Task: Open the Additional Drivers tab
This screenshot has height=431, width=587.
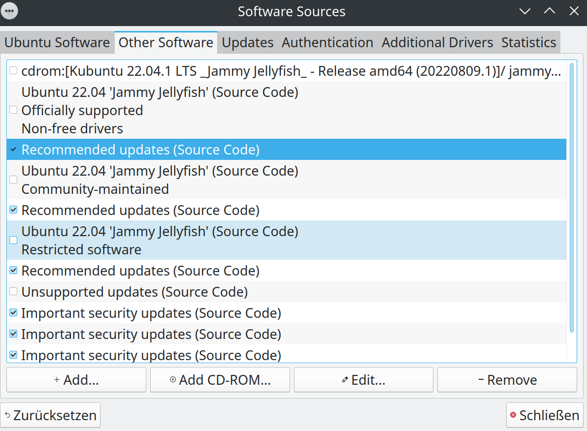Action: click(x=437, y=42)
